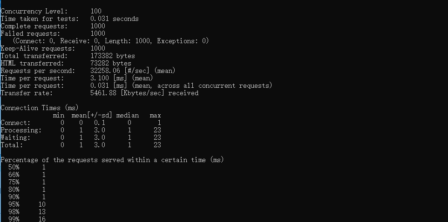Click the Keep-Alive requests label
Screen dimensions: 448x222
click(37, 48)
